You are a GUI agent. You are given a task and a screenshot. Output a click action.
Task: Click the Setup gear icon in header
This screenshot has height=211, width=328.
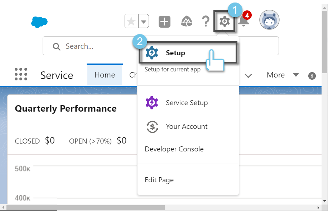tap(225, 22)
